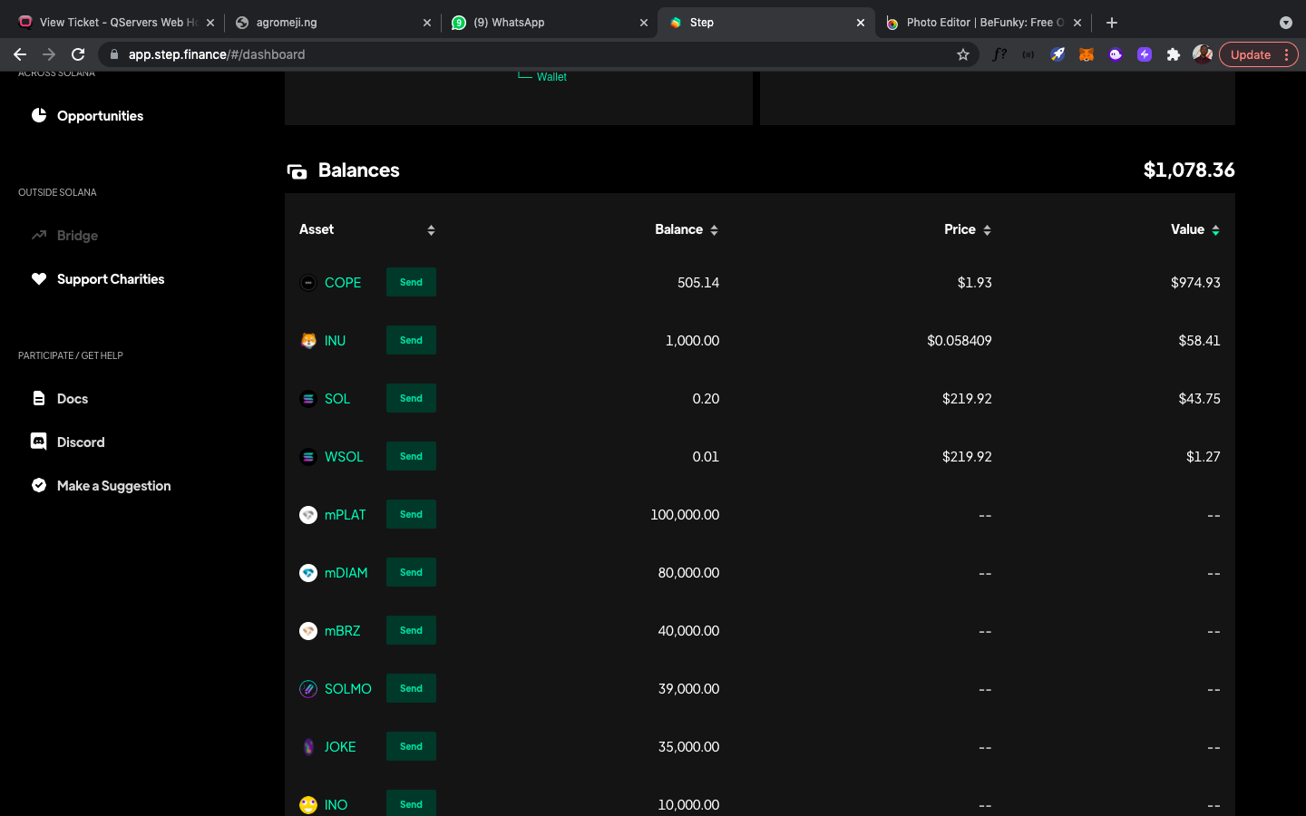Click the mDIAM token icon
1306x816 pixels.
click(308, 573)
